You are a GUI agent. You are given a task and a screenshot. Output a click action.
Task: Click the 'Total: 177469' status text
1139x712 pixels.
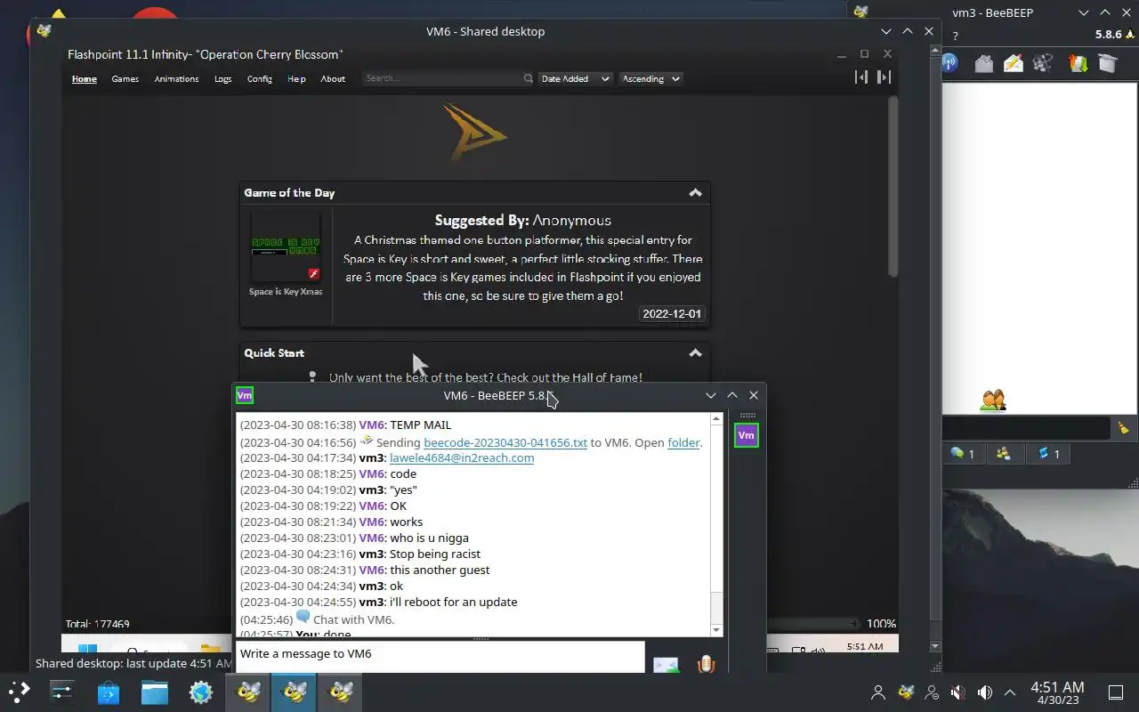[x=98, y=624]
